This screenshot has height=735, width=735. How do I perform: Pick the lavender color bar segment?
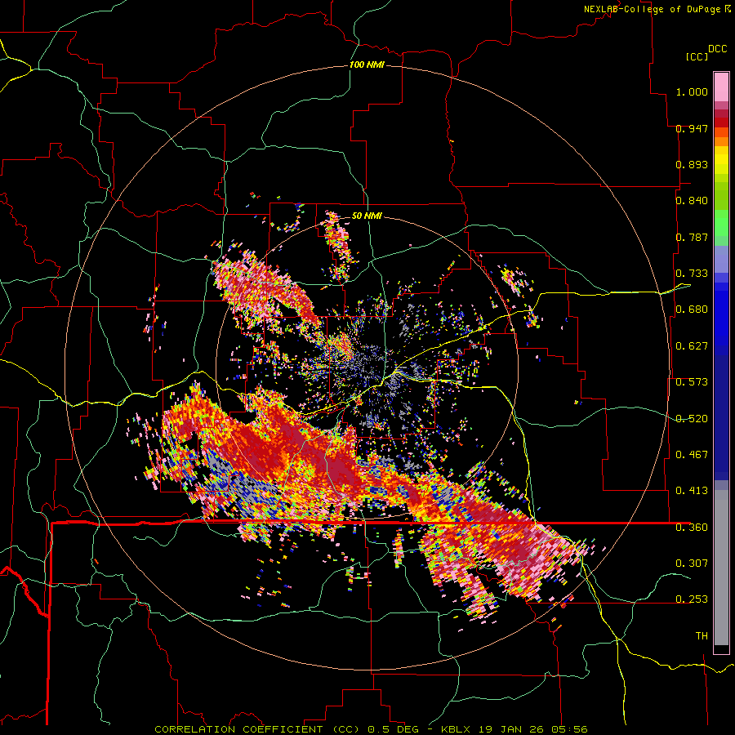[x=721, y=259]
